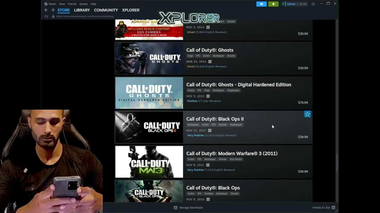This screenshot has height=213, width=380.
Task: Click the Windows icon beside NOV 3, 2014
Action: coord(208,27)
